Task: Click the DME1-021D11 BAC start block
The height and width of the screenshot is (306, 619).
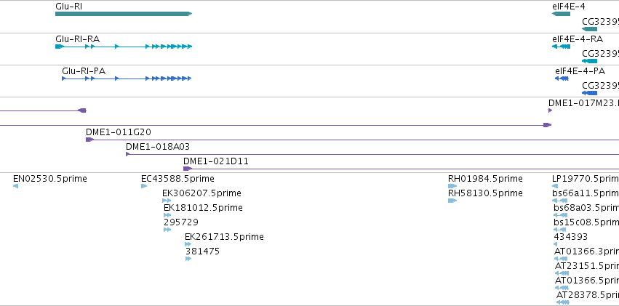Action: tap(188, 169)
